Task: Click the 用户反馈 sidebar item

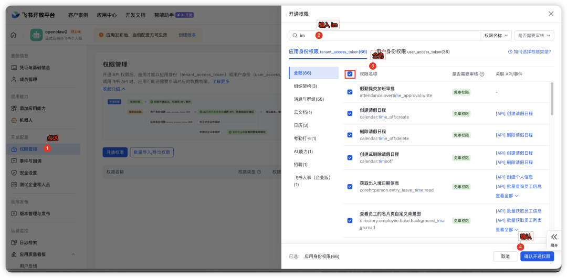Action: coord(28,266)
